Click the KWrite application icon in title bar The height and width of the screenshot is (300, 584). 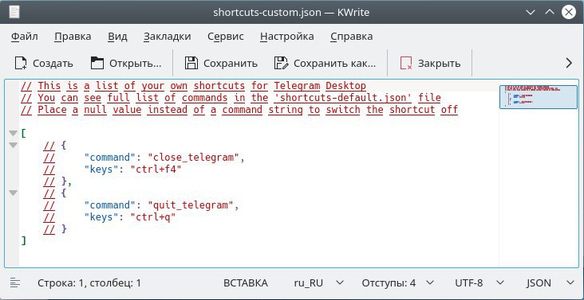point(14,12)
